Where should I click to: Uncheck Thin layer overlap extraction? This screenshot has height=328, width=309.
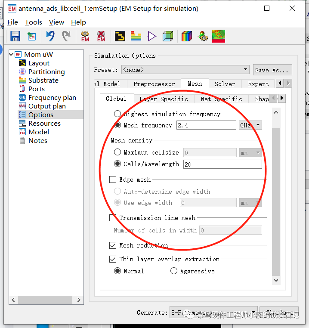coord(113,259)
